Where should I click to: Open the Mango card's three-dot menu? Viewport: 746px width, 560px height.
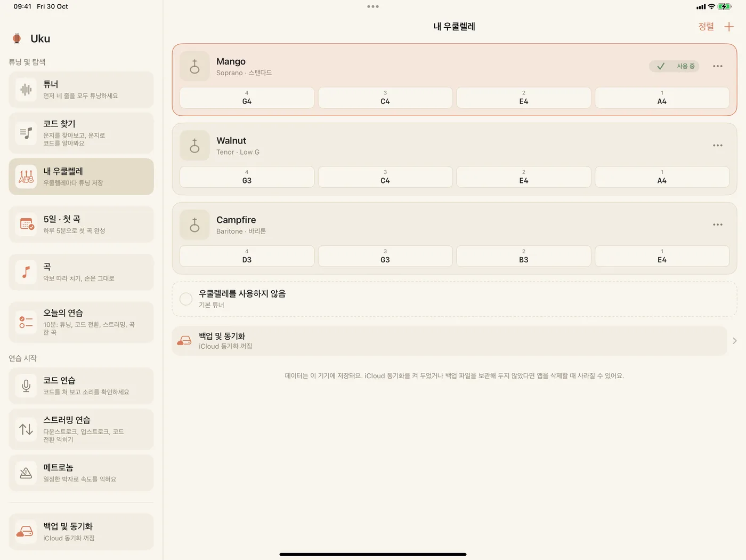(718, 66)
